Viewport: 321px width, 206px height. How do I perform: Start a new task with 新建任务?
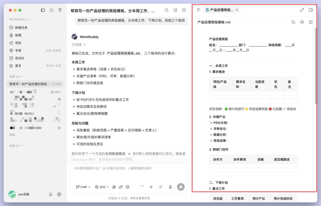pyautogui.click(x=18, y=28)
